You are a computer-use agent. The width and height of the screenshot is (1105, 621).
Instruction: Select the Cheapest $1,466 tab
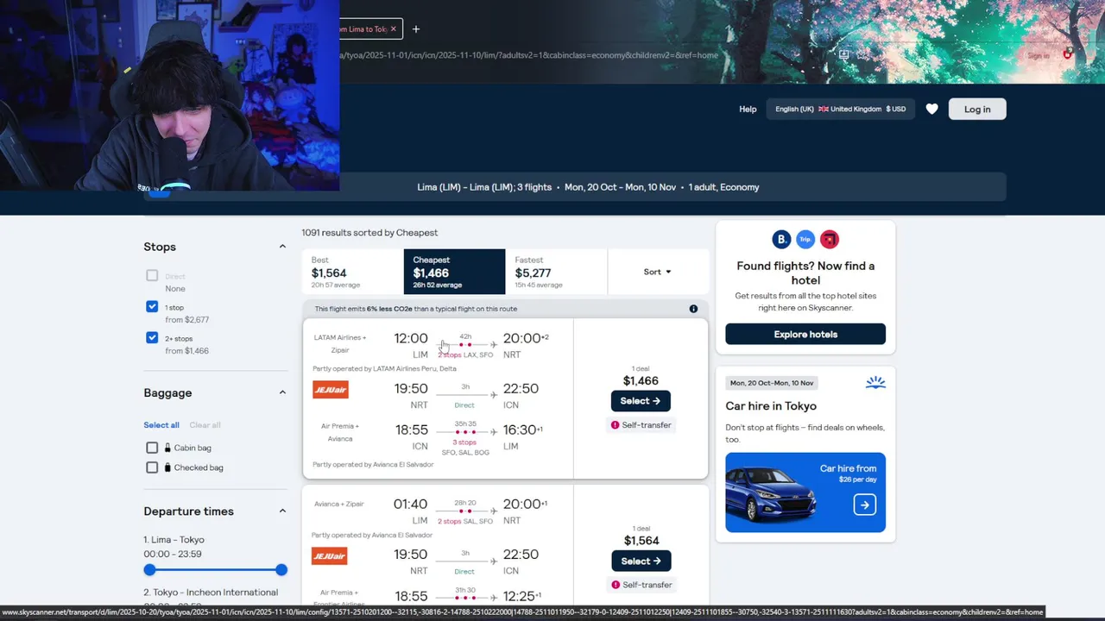pos(454,272)
